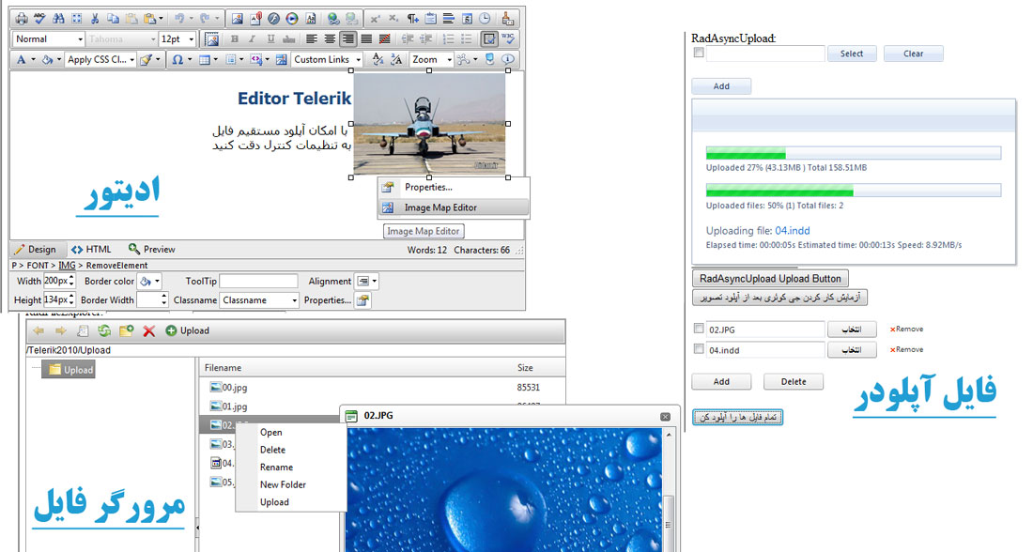Click the Insert Symbol omega icon
1033x552 pixels.
pos(178,59)
